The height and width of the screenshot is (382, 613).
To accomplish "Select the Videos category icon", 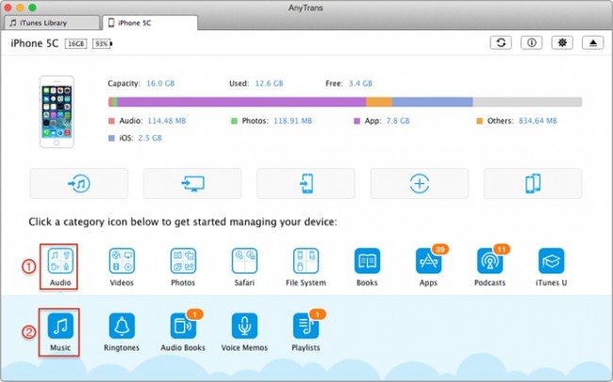I will click(x=122, y=261).
